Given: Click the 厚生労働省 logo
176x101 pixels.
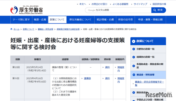Looking at the screenshot, I should [27, 10].
